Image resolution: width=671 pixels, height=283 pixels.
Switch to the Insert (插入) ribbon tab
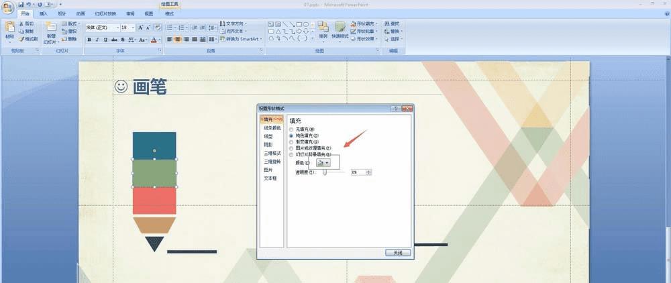[44, 13]
